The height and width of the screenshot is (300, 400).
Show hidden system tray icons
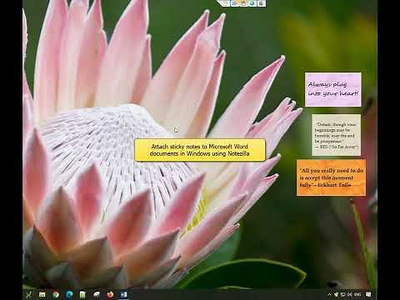tap(329, 294)
